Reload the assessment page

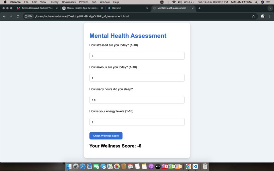[18, 16]
